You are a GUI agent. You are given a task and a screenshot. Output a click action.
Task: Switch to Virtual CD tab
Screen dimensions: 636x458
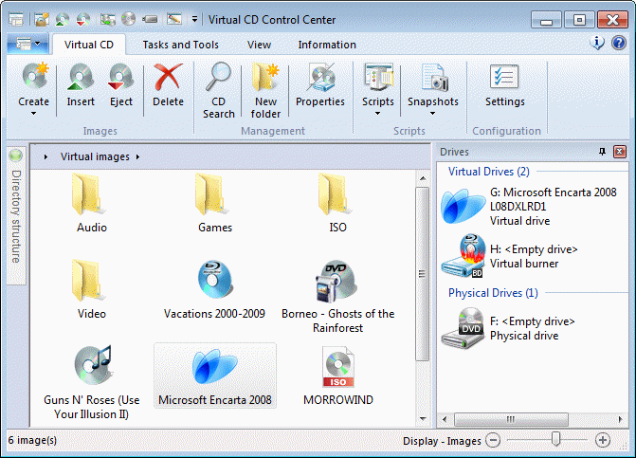[89, 45]
